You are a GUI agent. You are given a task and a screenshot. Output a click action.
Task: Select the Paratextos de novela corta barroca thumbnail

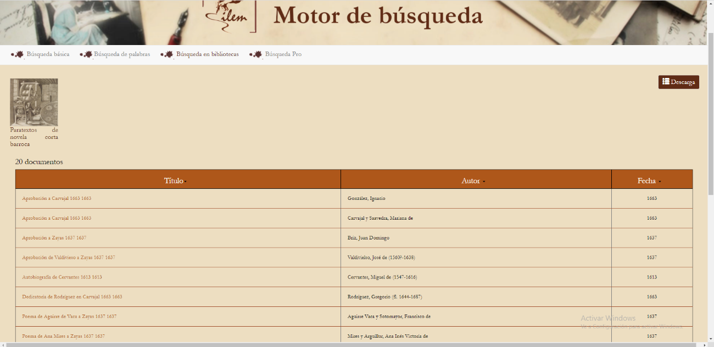tap(34, 100)
